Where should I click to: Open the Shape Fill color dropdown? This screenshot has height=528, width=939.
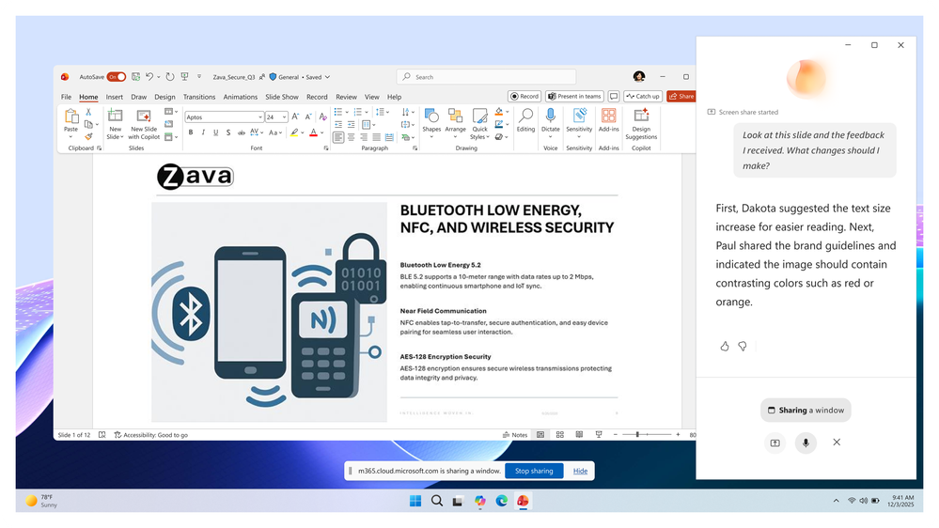coord(508,112)
